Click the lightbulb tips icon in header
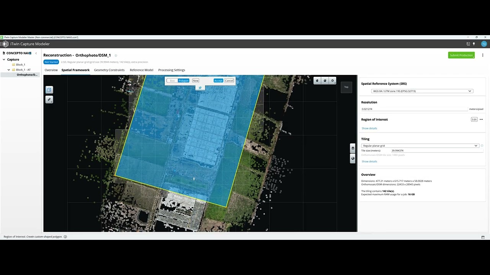Viewport: 490px width, 275px height. 474,44
